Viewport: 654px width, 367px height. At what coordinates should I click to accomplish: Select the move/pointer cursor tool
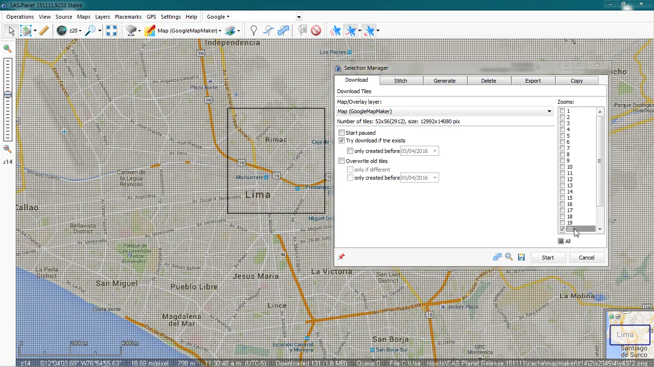pyautogui.click(x=11, y=31)
